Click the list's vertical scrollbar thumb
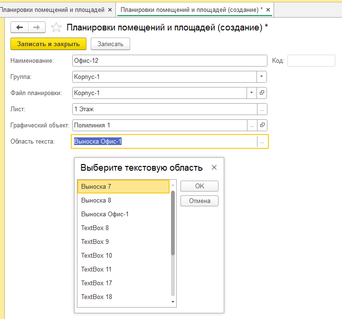Image resolution: width=342 pixels, height=319 pixels. [x=173, y=222]
